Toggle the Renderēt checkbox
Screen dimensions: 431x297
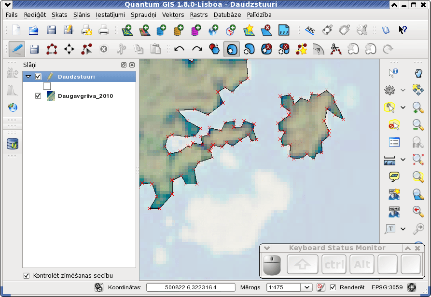coord(333,287)
